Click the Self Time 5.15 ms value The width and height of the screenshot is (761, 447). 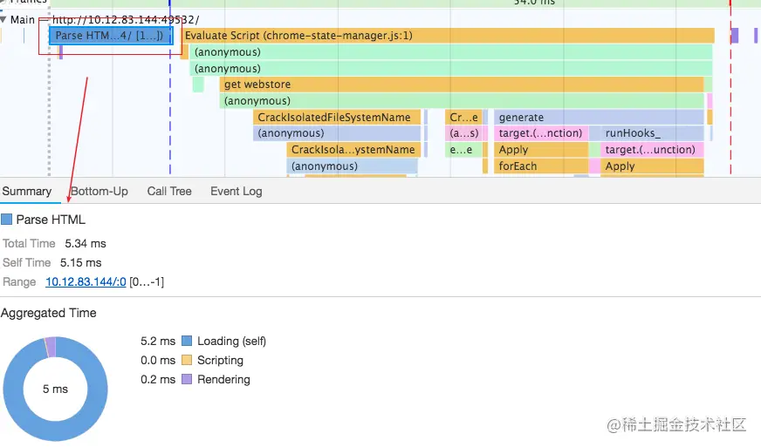(x=80, y=263)
